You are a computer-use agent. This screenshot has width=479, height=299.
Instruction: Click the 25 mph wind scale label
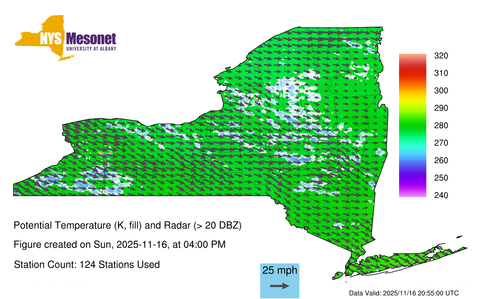(280, 270)
